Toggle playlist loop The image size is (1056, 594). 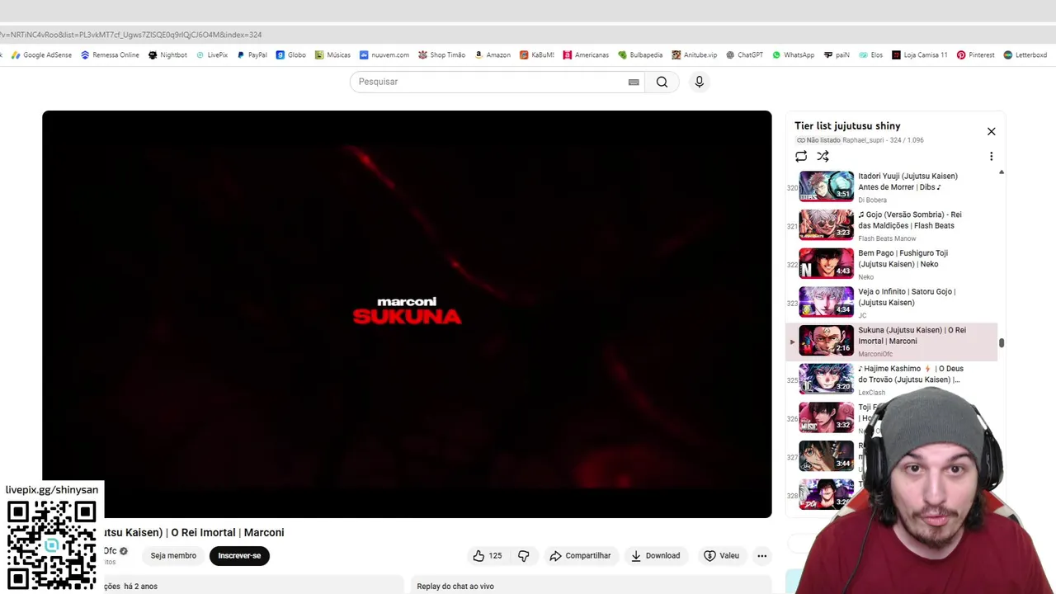pos(801,156)
